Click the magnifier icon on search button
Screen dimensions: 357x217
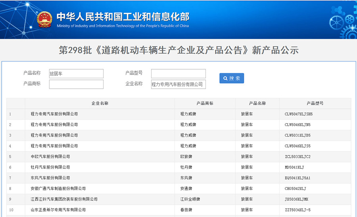click(225, 78)
